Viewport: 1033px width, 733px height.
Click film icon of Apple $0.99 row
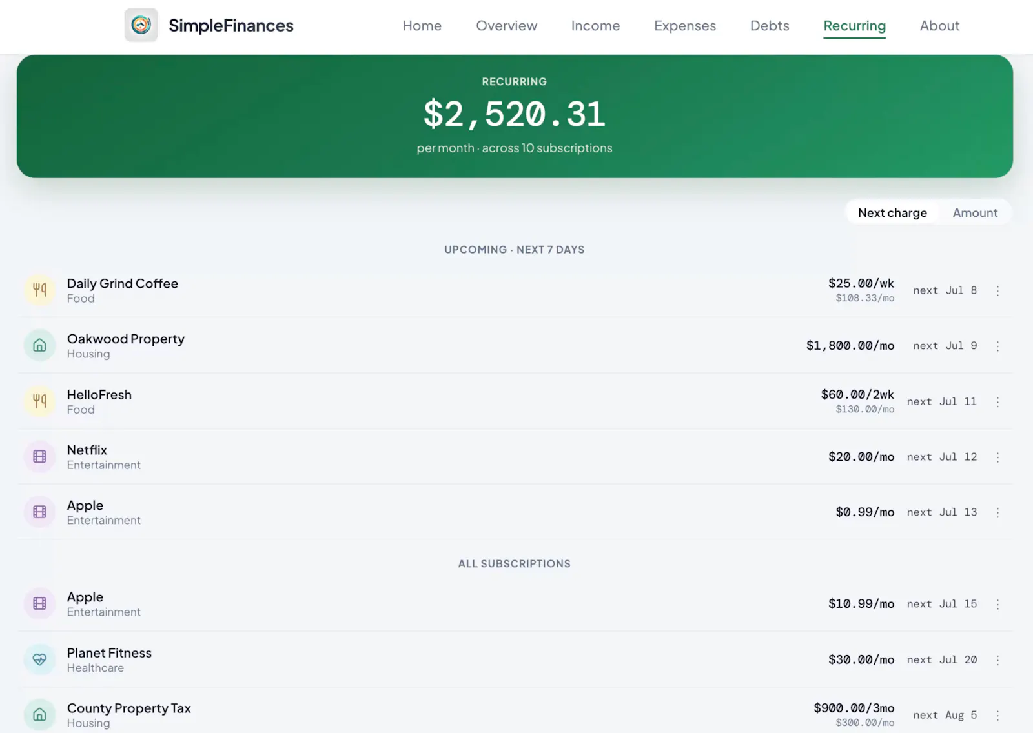coord(39,512)
